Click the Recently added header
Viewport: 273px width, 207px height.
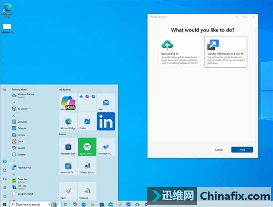(19, 90)
